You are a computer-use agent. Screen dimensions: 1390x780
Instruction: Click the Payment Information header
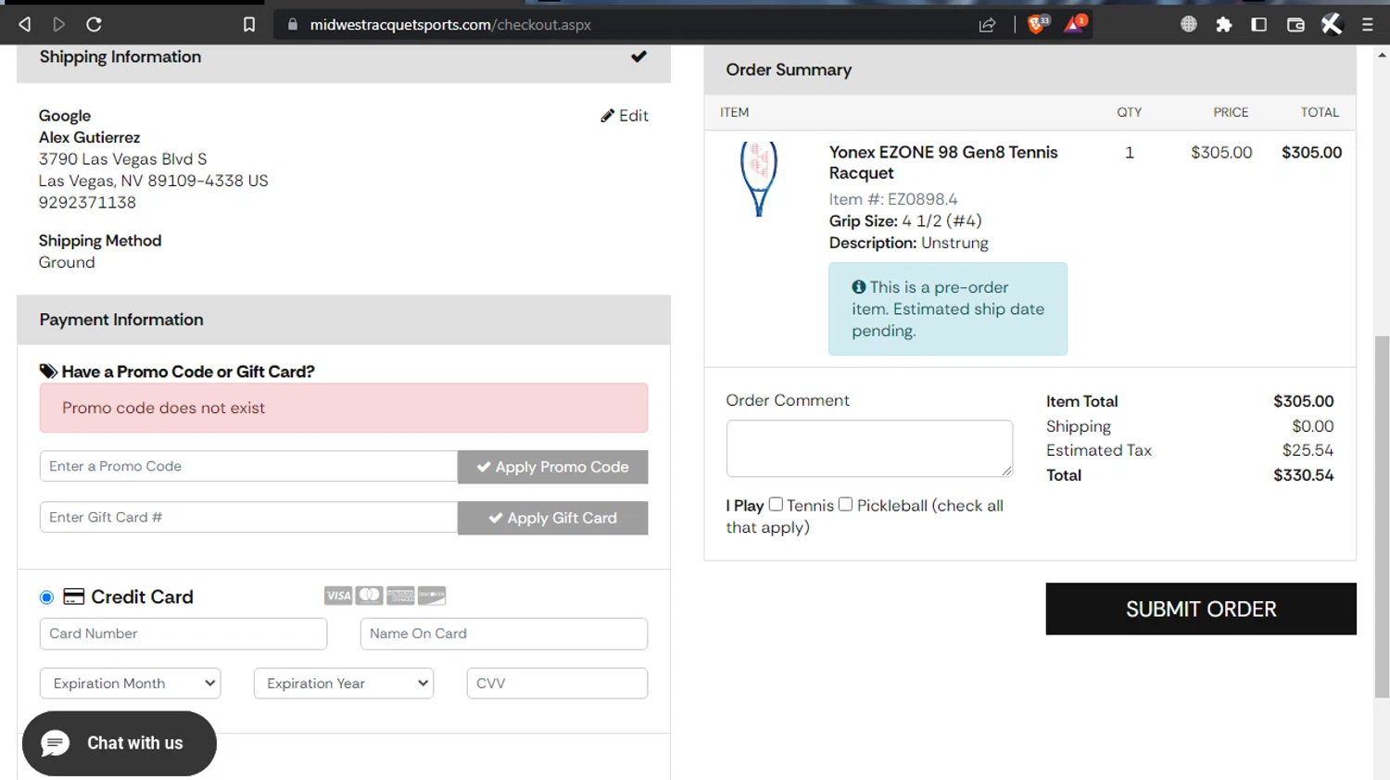pyautogui.click(x=121, y=320)
